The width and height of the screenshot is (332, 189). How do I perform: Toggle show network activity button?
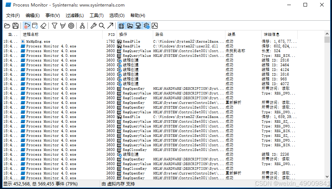[x=138, y=26]
